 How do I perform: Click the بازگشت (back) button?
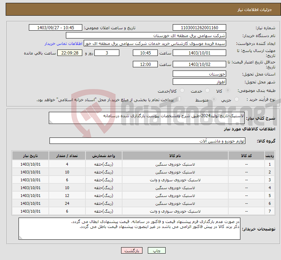point(132,250)
